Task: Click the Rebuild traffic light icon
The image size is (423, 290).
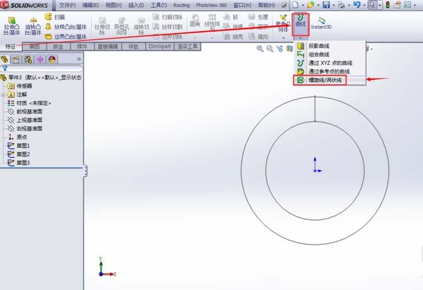Action: 388,4
